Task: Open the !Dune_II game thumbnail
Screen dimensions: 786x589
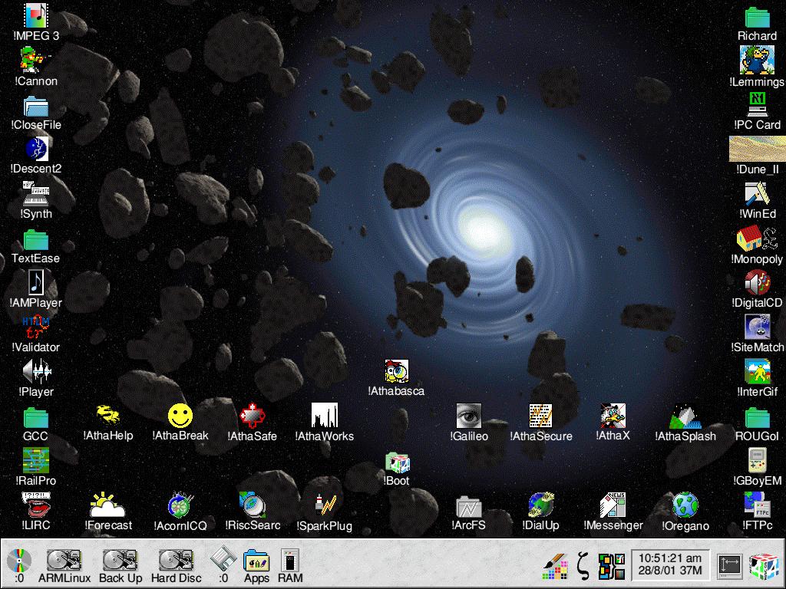Action: (758, 148)
